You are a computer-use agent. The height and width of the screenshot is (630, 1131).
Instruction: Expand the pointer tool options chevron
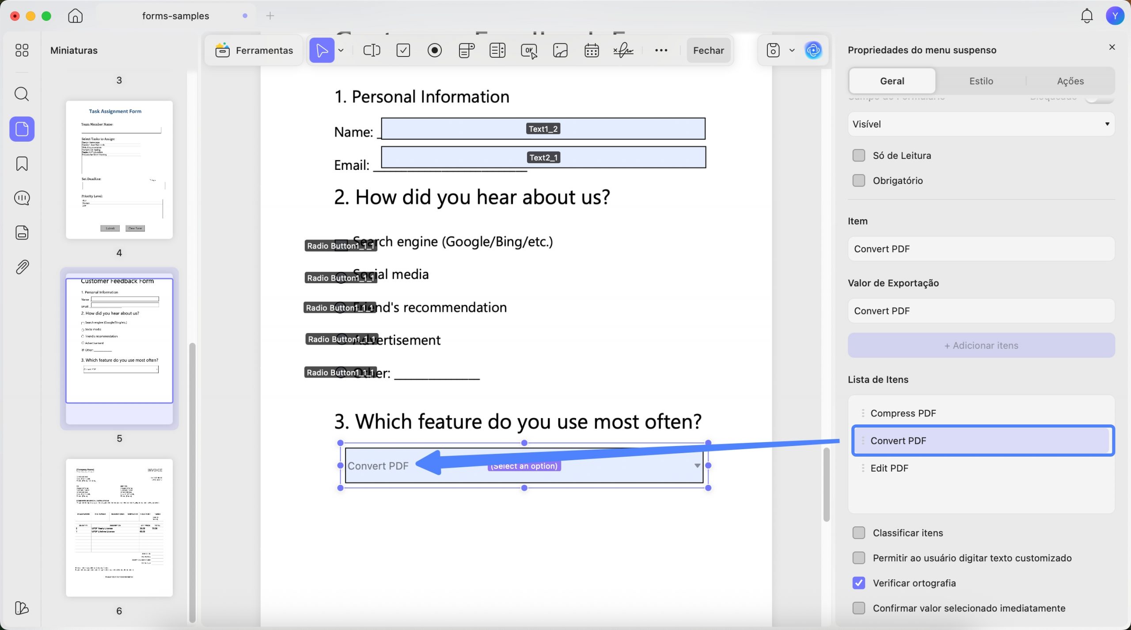(341, 50)
